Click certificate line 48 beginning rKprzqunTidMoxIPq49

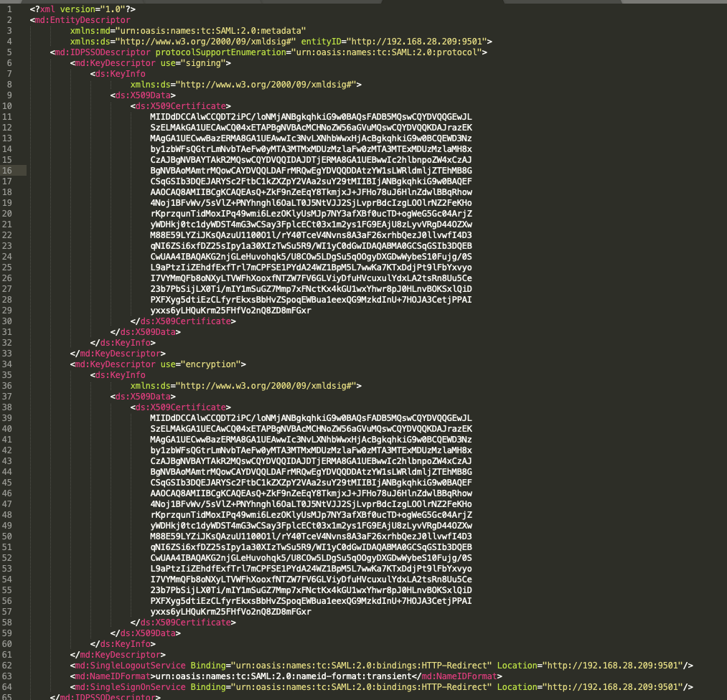point(311,515)
